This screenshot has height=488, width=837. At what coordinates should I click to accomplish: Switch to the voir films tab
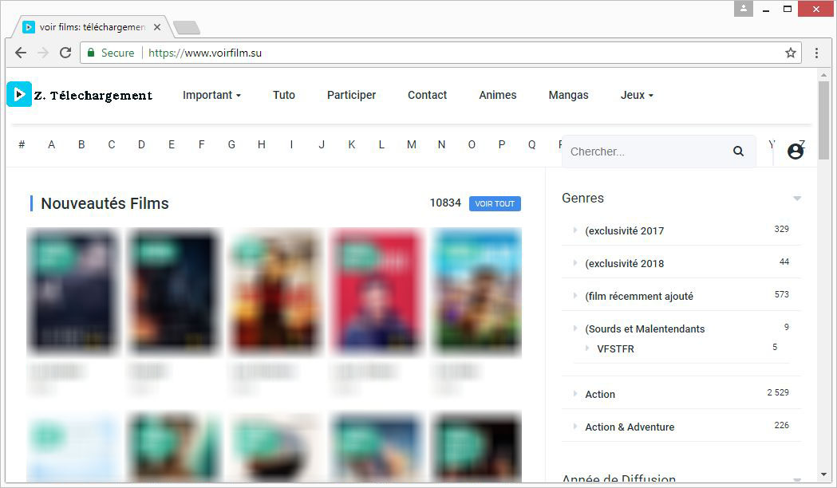click(x=92, y=27)
